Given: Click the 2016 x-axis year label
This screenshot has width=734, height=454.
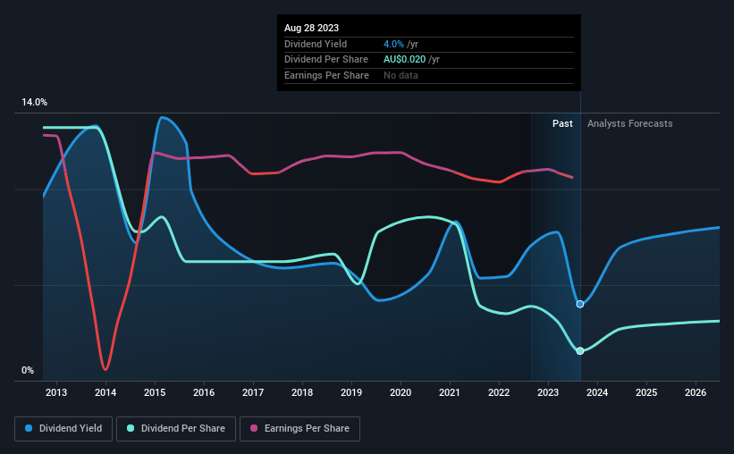Looking at the screenshot, I should [x=204, y=392].
